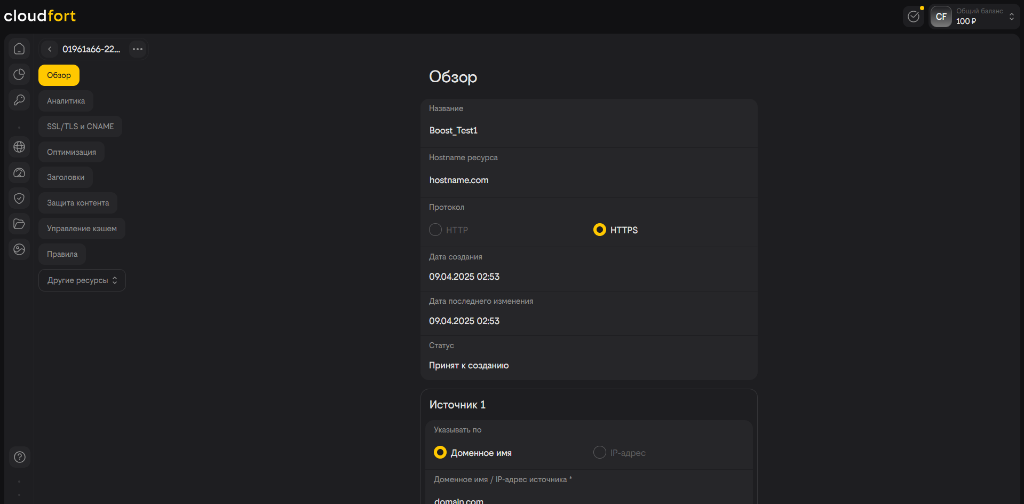The width and height of the screenshot is (1024, 504).
Task: Open the key access icon
Action: point(19,100)
